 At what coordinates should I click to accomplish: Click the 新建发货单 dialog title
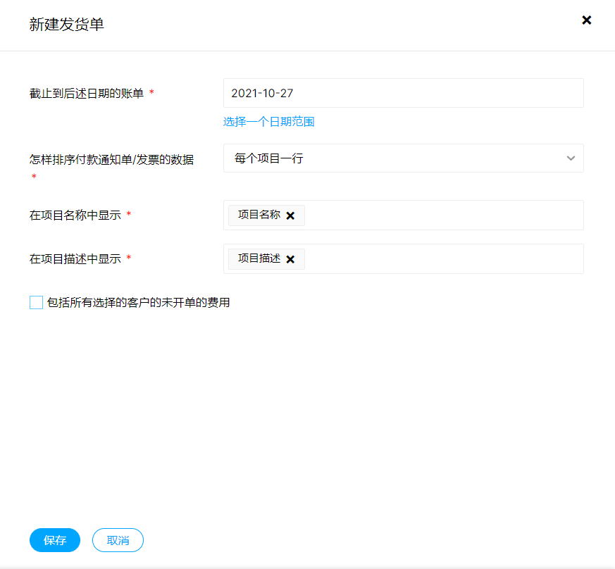[67, 25]
